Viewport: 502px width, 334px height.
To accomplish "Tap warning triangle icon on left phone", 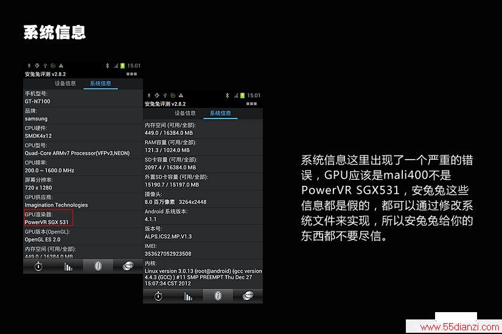I will 61,66.
